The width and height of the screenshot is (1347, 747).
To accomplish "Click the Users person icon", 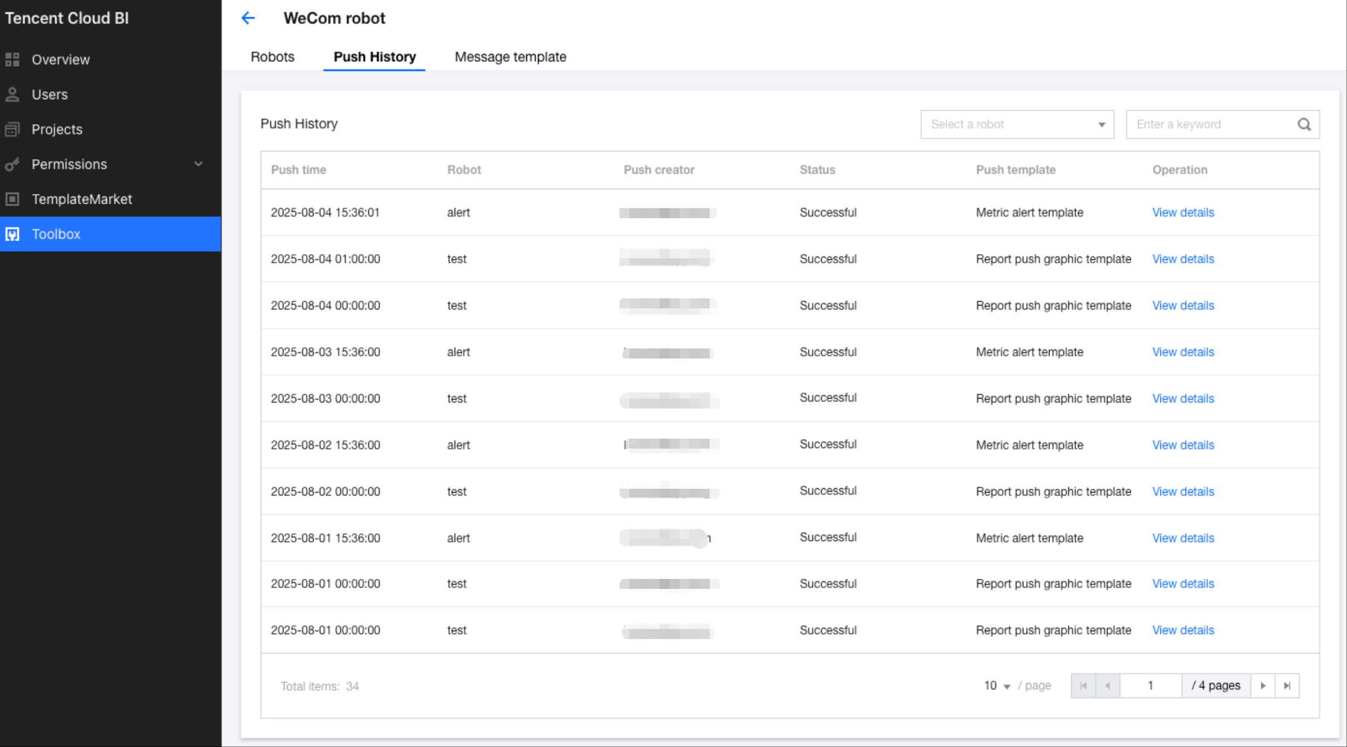I will tap(12, 95).
